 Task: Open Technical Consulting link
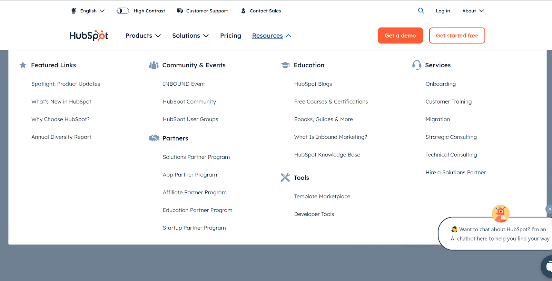click(x=451, y=155)
